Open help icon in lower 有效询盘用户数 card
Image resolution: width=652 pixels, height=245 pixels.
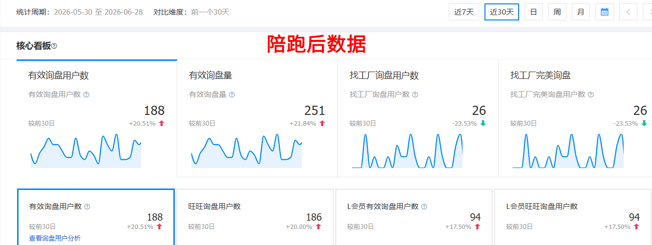pyautogui.click(x=87, y=207)
